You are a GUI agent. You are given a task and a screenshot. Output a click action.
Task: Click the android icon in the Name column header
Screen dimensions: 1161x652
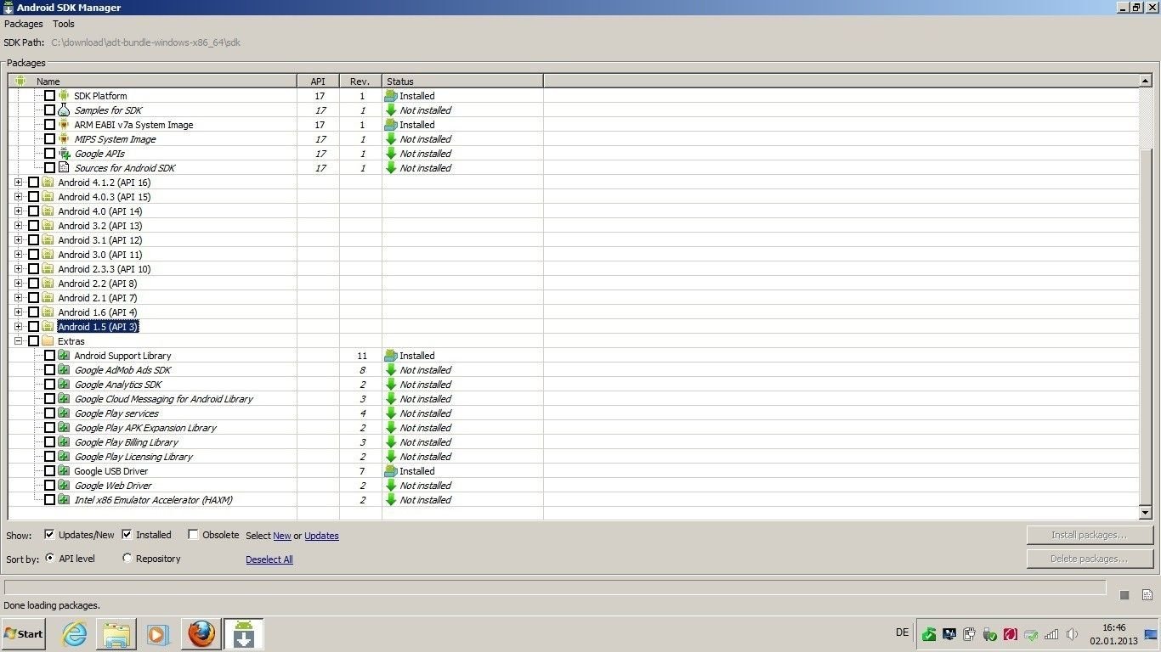pos(20,81)
